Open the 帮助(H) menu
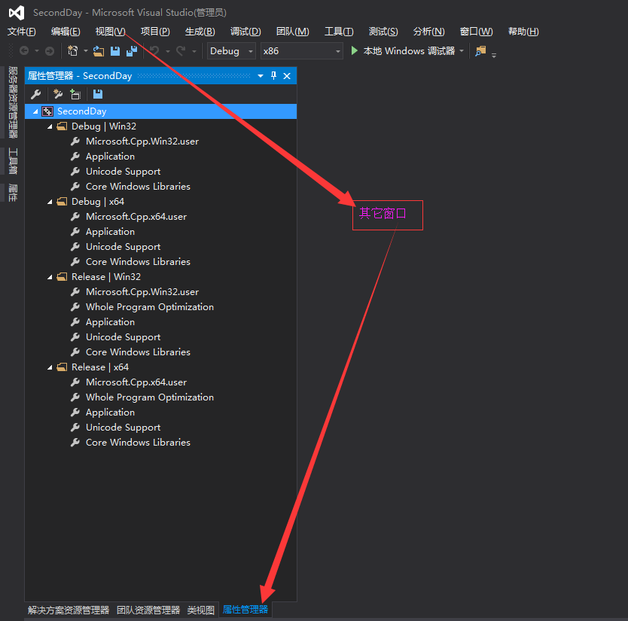 [523, 31]
